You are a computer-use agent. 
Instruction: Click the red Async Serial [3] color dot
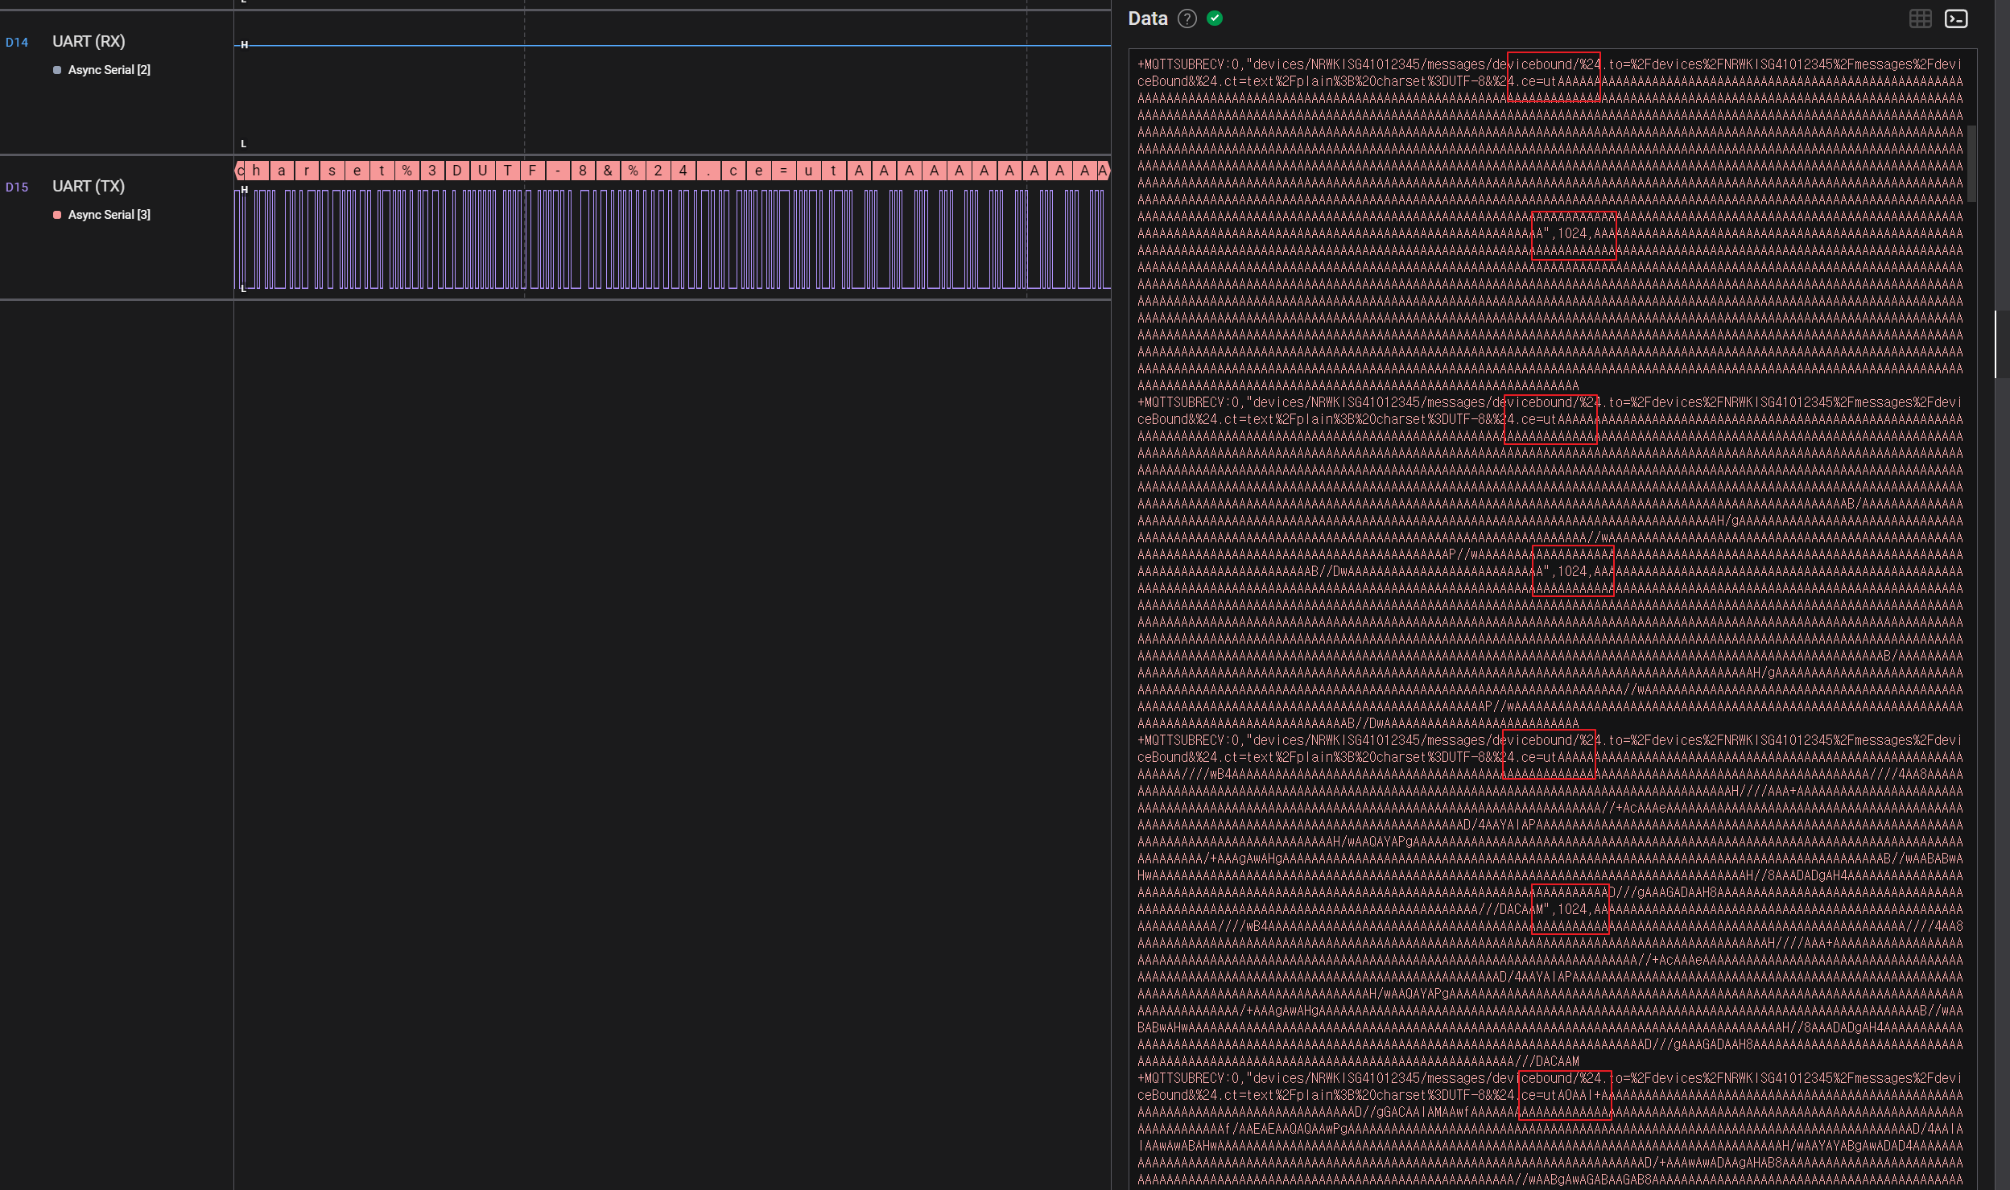pos(57,215)
